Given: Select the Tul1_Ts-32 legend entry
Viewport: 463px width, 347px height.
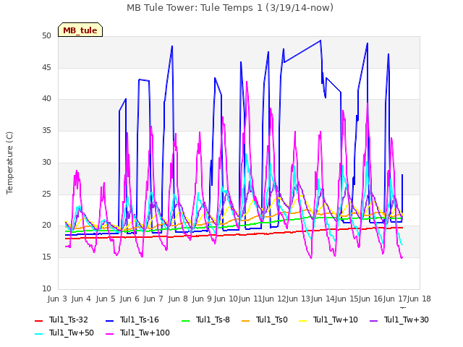Looking at the screenshot, I should pos(61,320).
